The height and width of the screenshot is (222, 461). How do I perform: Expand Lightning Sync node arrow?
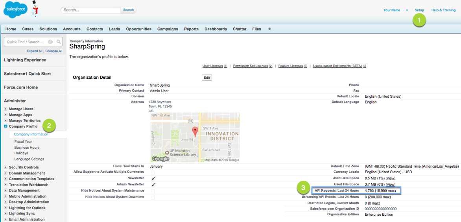pyautogui.click(x=6, y=213)
